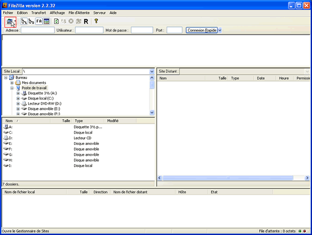The width and height of the screenshot is (312, 235).
Task: Select drive E: in local file list
Action: (x=10, y=144)
